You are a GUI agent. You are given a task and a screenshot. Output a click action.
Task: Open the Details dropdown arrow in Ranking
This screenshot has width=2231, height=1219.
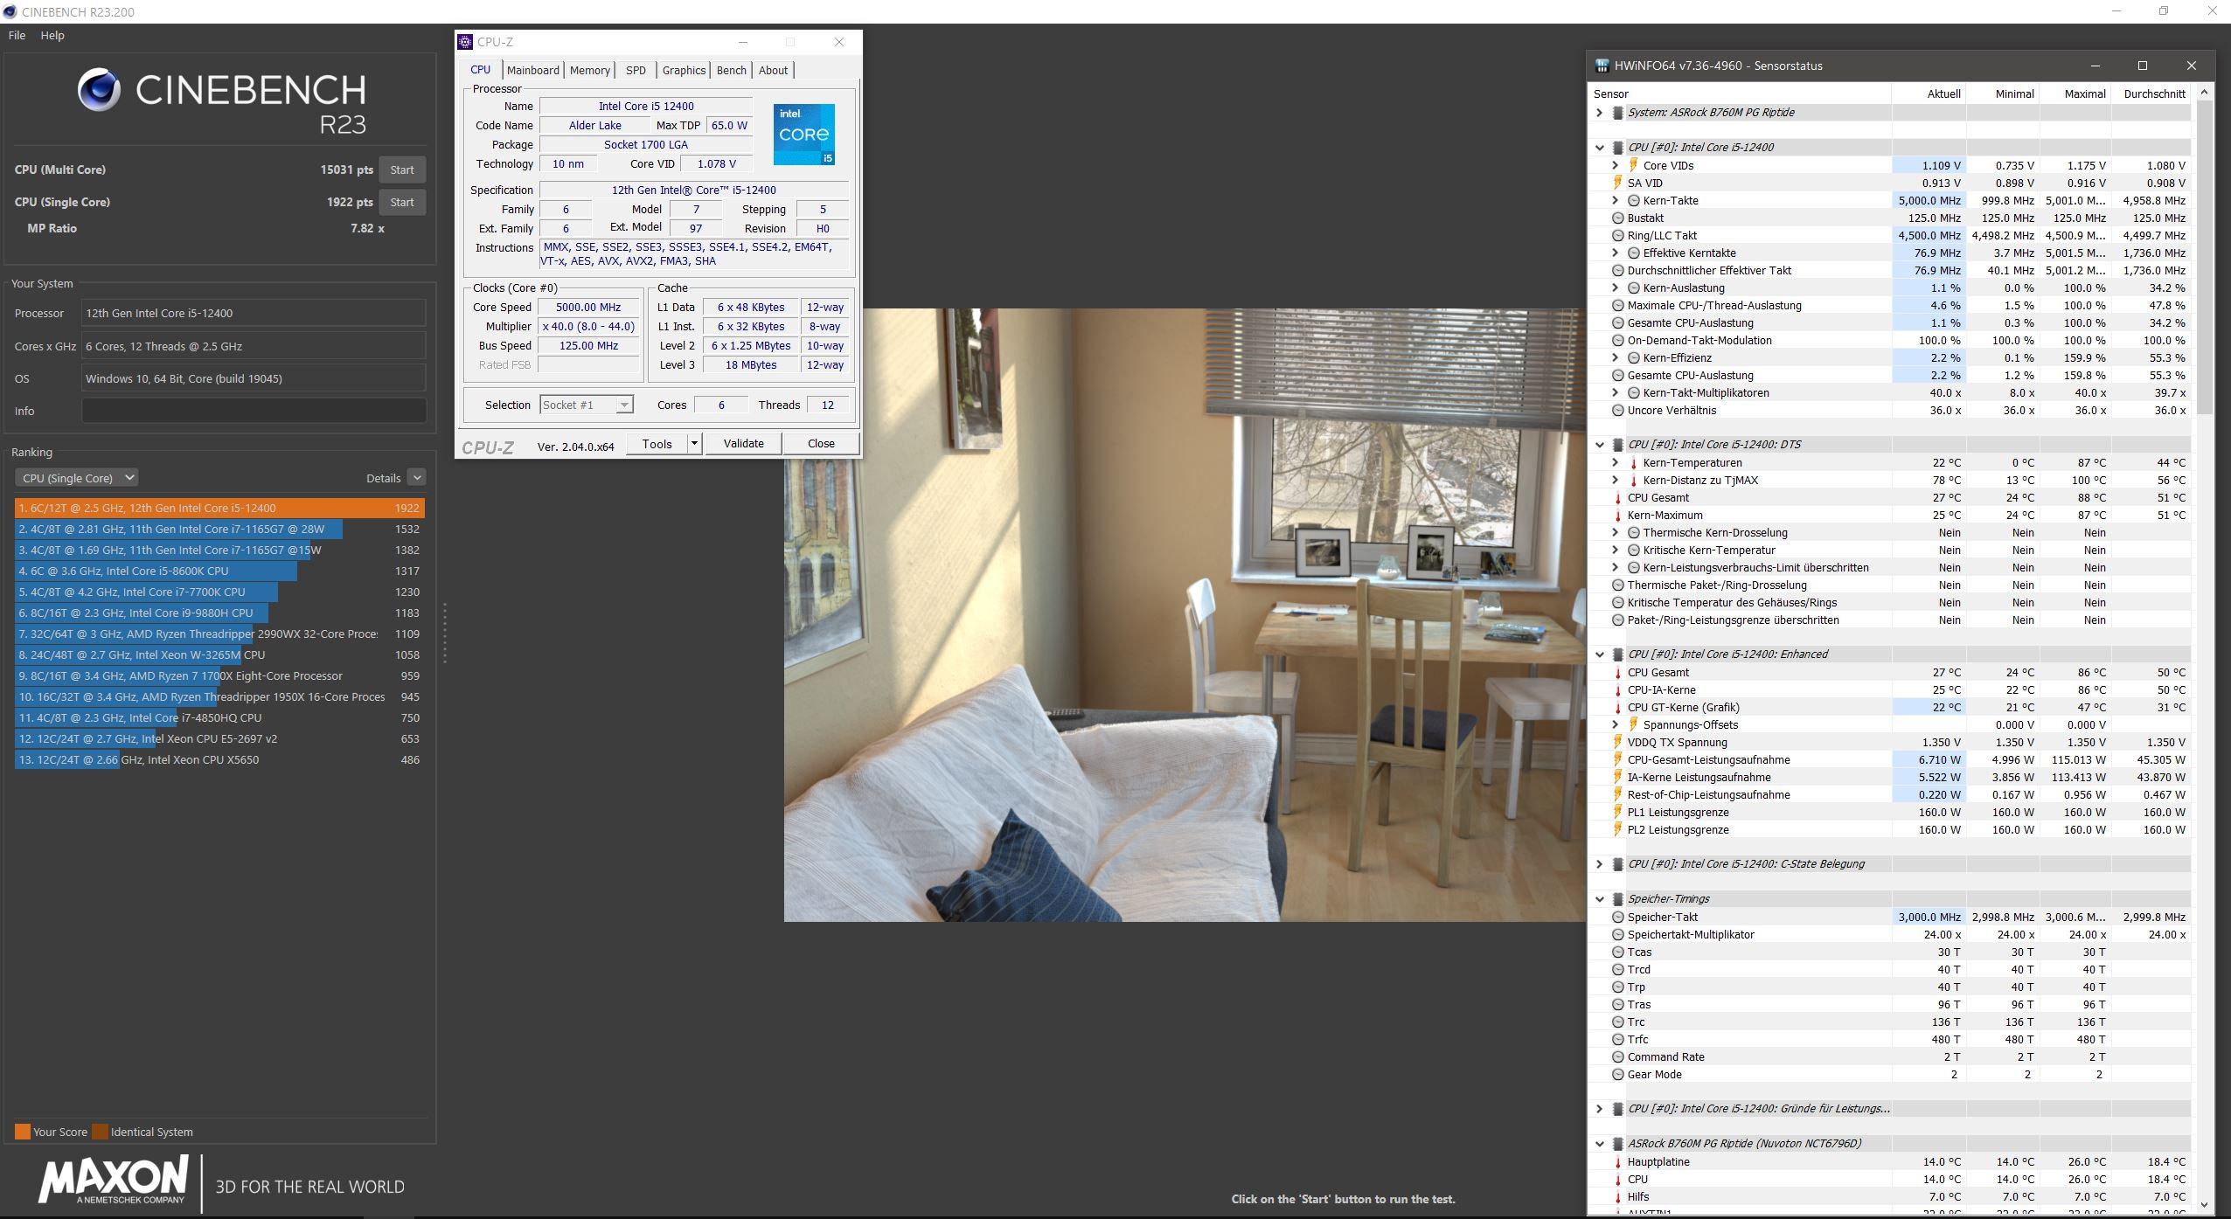coord(417,478)
